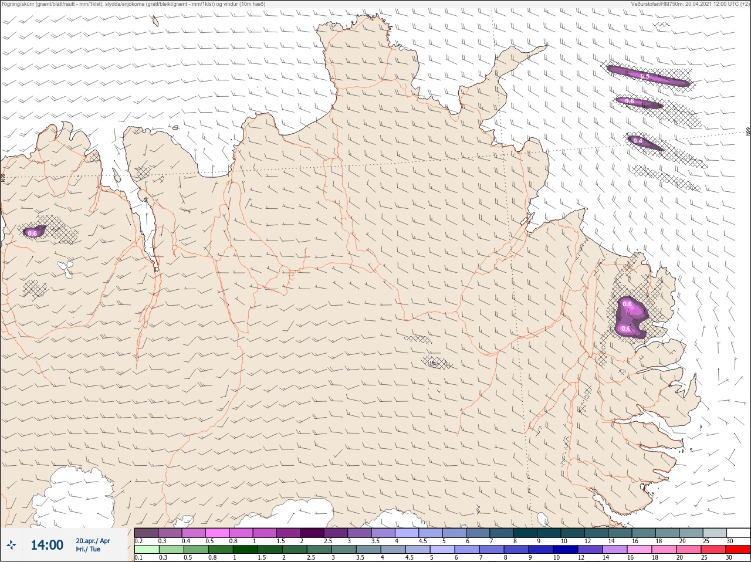The width and height of the screenshot is (751, 562).
Task: Click the 14:00 forecast time
Action: coord(47,545)
